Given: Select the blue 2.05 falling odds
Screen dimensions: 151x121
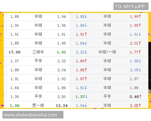Looking at the screenshot, I should click(135, 70).
